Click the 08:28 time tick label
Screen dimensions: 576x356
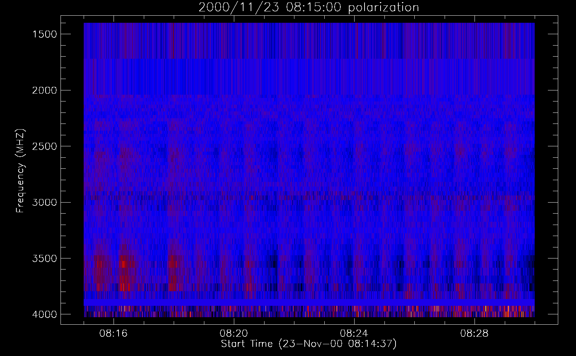click(x=475, y=334)
